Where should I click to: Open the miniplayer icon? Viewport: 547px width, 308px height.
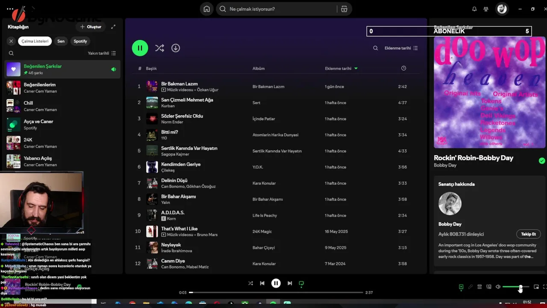click(x=536, y=287)
